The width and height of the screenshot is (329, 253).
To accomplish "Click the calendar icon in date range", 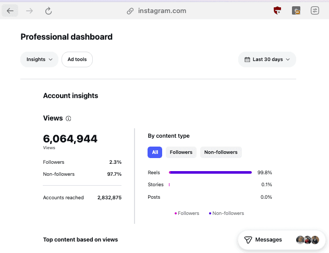I will pyautogui.click(x=247, y=59).
